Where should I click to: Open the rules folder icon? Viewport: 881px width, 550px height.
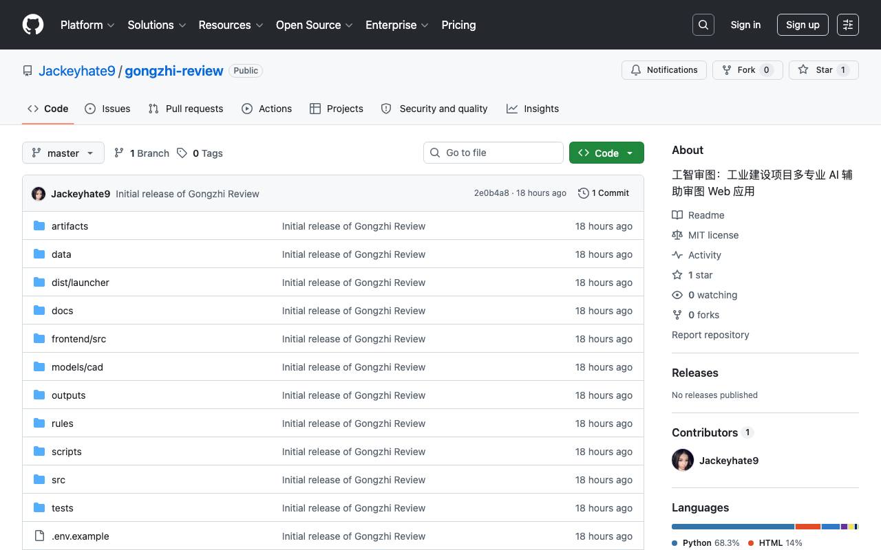tap(39, 423)
